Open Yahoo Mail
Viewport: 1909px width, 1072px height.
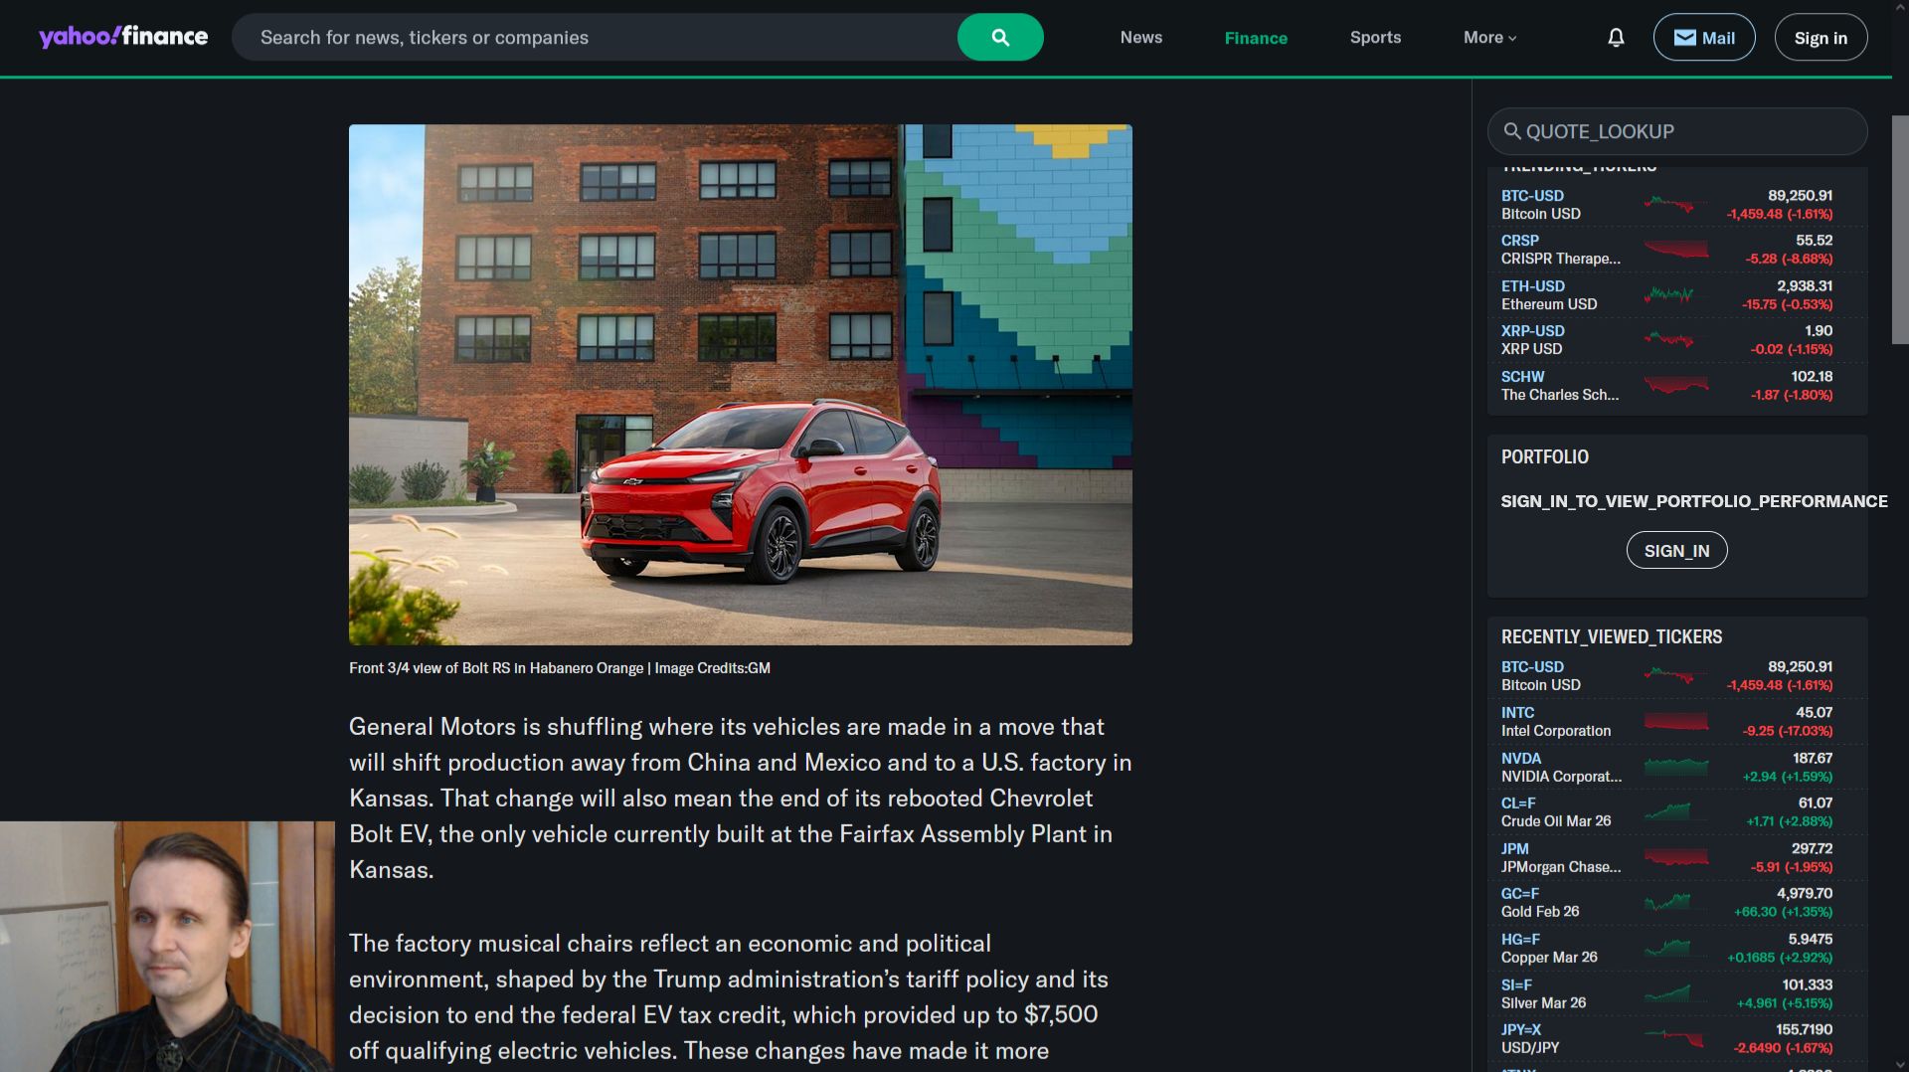pos(1704,37)
